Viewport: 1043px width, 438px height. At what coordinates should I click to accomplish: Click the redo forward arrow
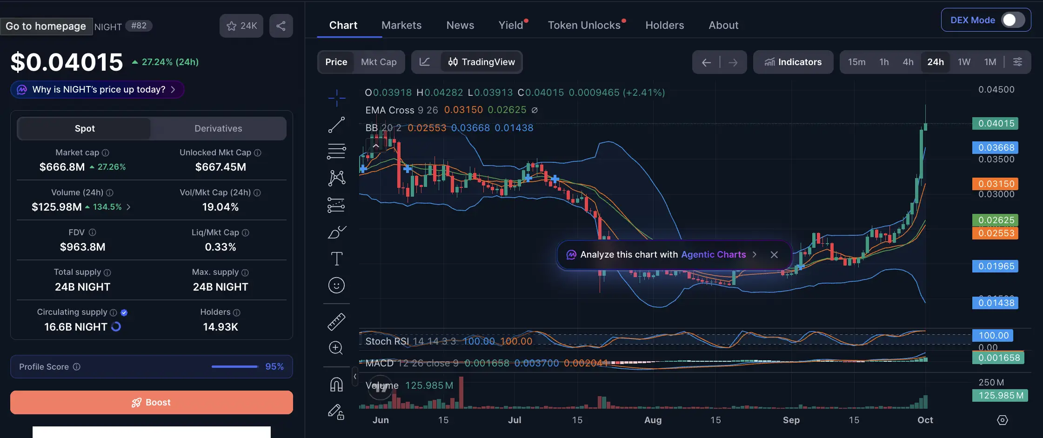[x=733, y=62]
